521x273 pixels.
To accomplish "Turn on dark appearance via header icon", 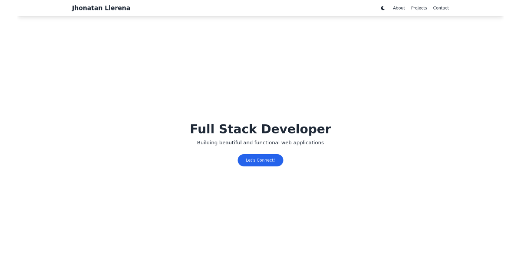I will [383, 8].
